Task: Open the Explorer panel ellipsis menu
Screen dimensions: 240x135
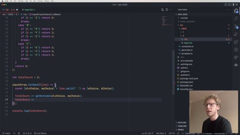Action: pos(228,10)
